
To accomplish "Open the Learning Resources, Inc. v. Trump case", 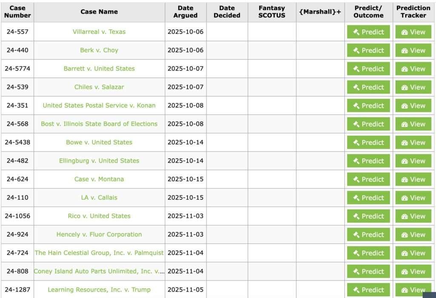I will click(x=99, y=290).
